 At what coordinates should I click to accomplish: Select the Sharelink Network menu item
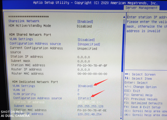[24, 21]
